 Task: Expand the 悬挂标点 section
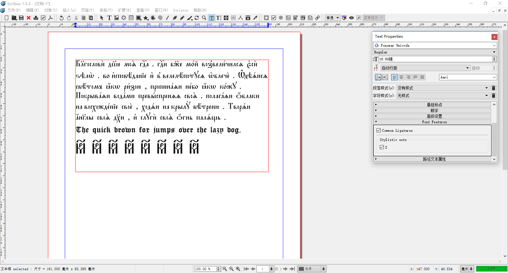tap(432, 105)
